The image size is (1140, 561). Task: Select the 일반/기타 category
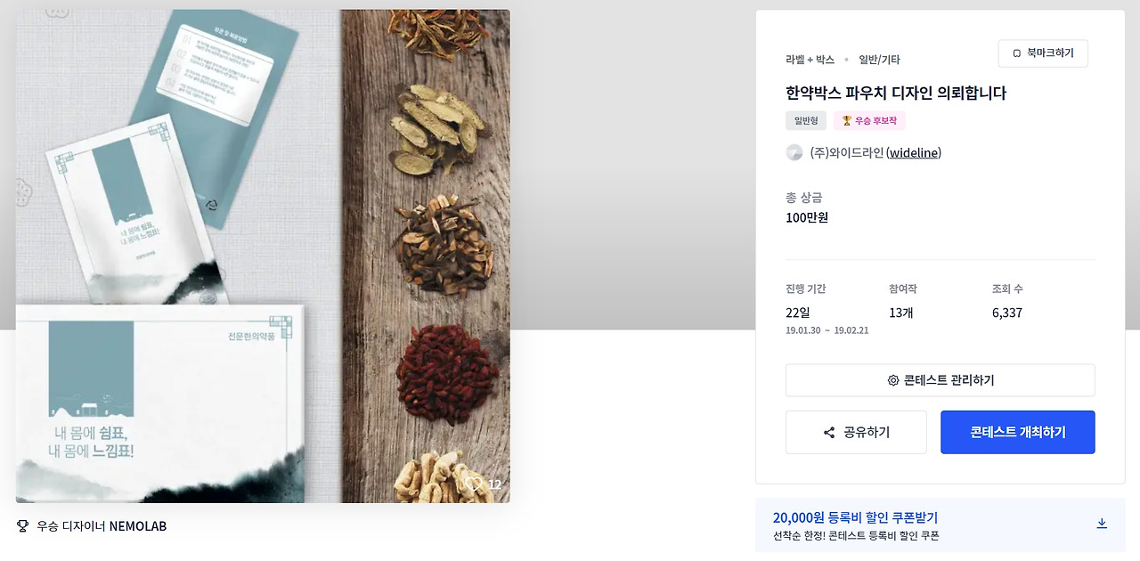pyautogui.click(x=879, y=60)
